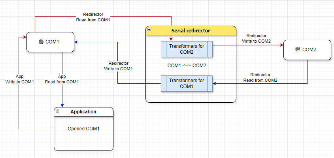Select the 'COM1 <--> COM2' text
The height and width of the screenshot is (158, 334).
(187, 66)
